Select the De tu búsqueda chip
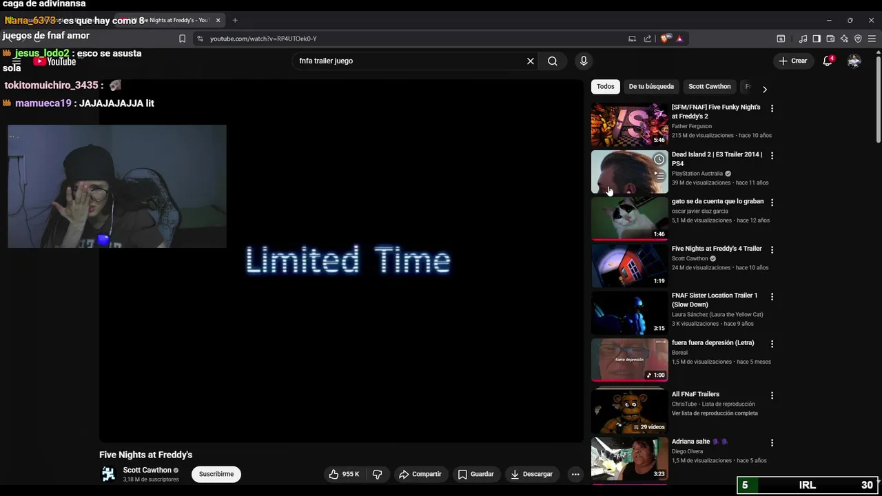This screenshot has width=882, height=496. point(651,87)
